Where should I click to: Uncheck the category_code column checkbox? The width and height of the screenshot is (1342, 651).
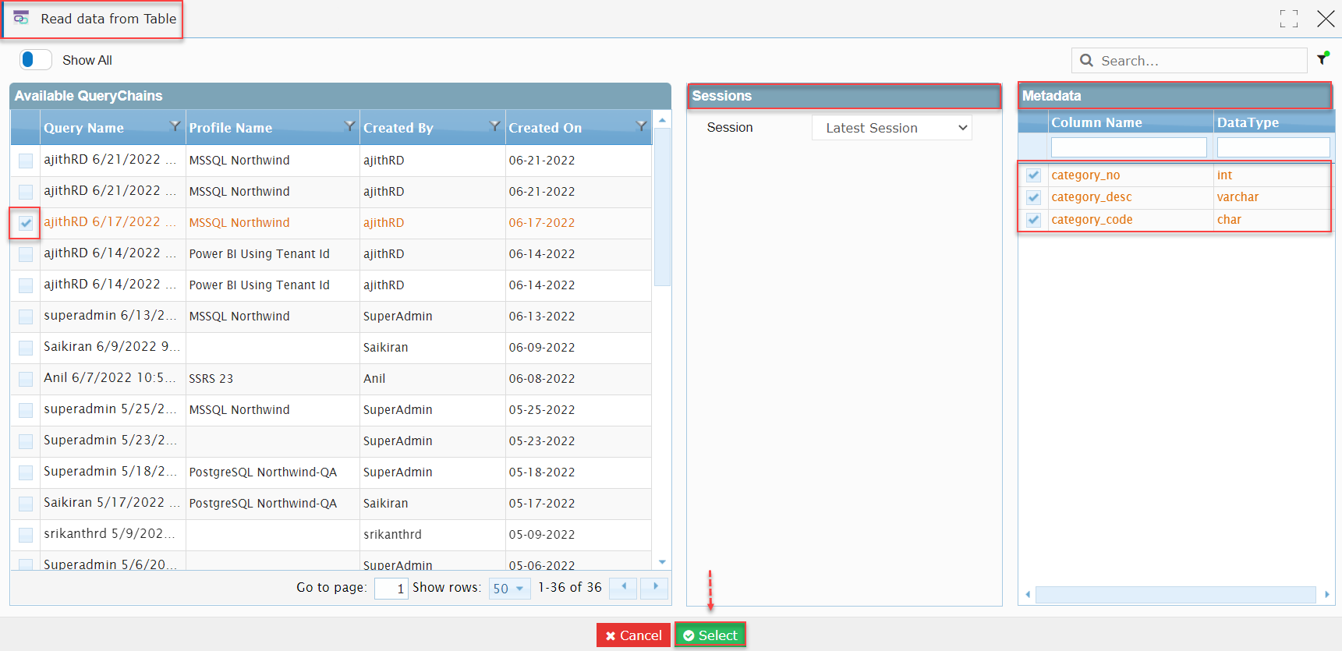pos(1033,220)
